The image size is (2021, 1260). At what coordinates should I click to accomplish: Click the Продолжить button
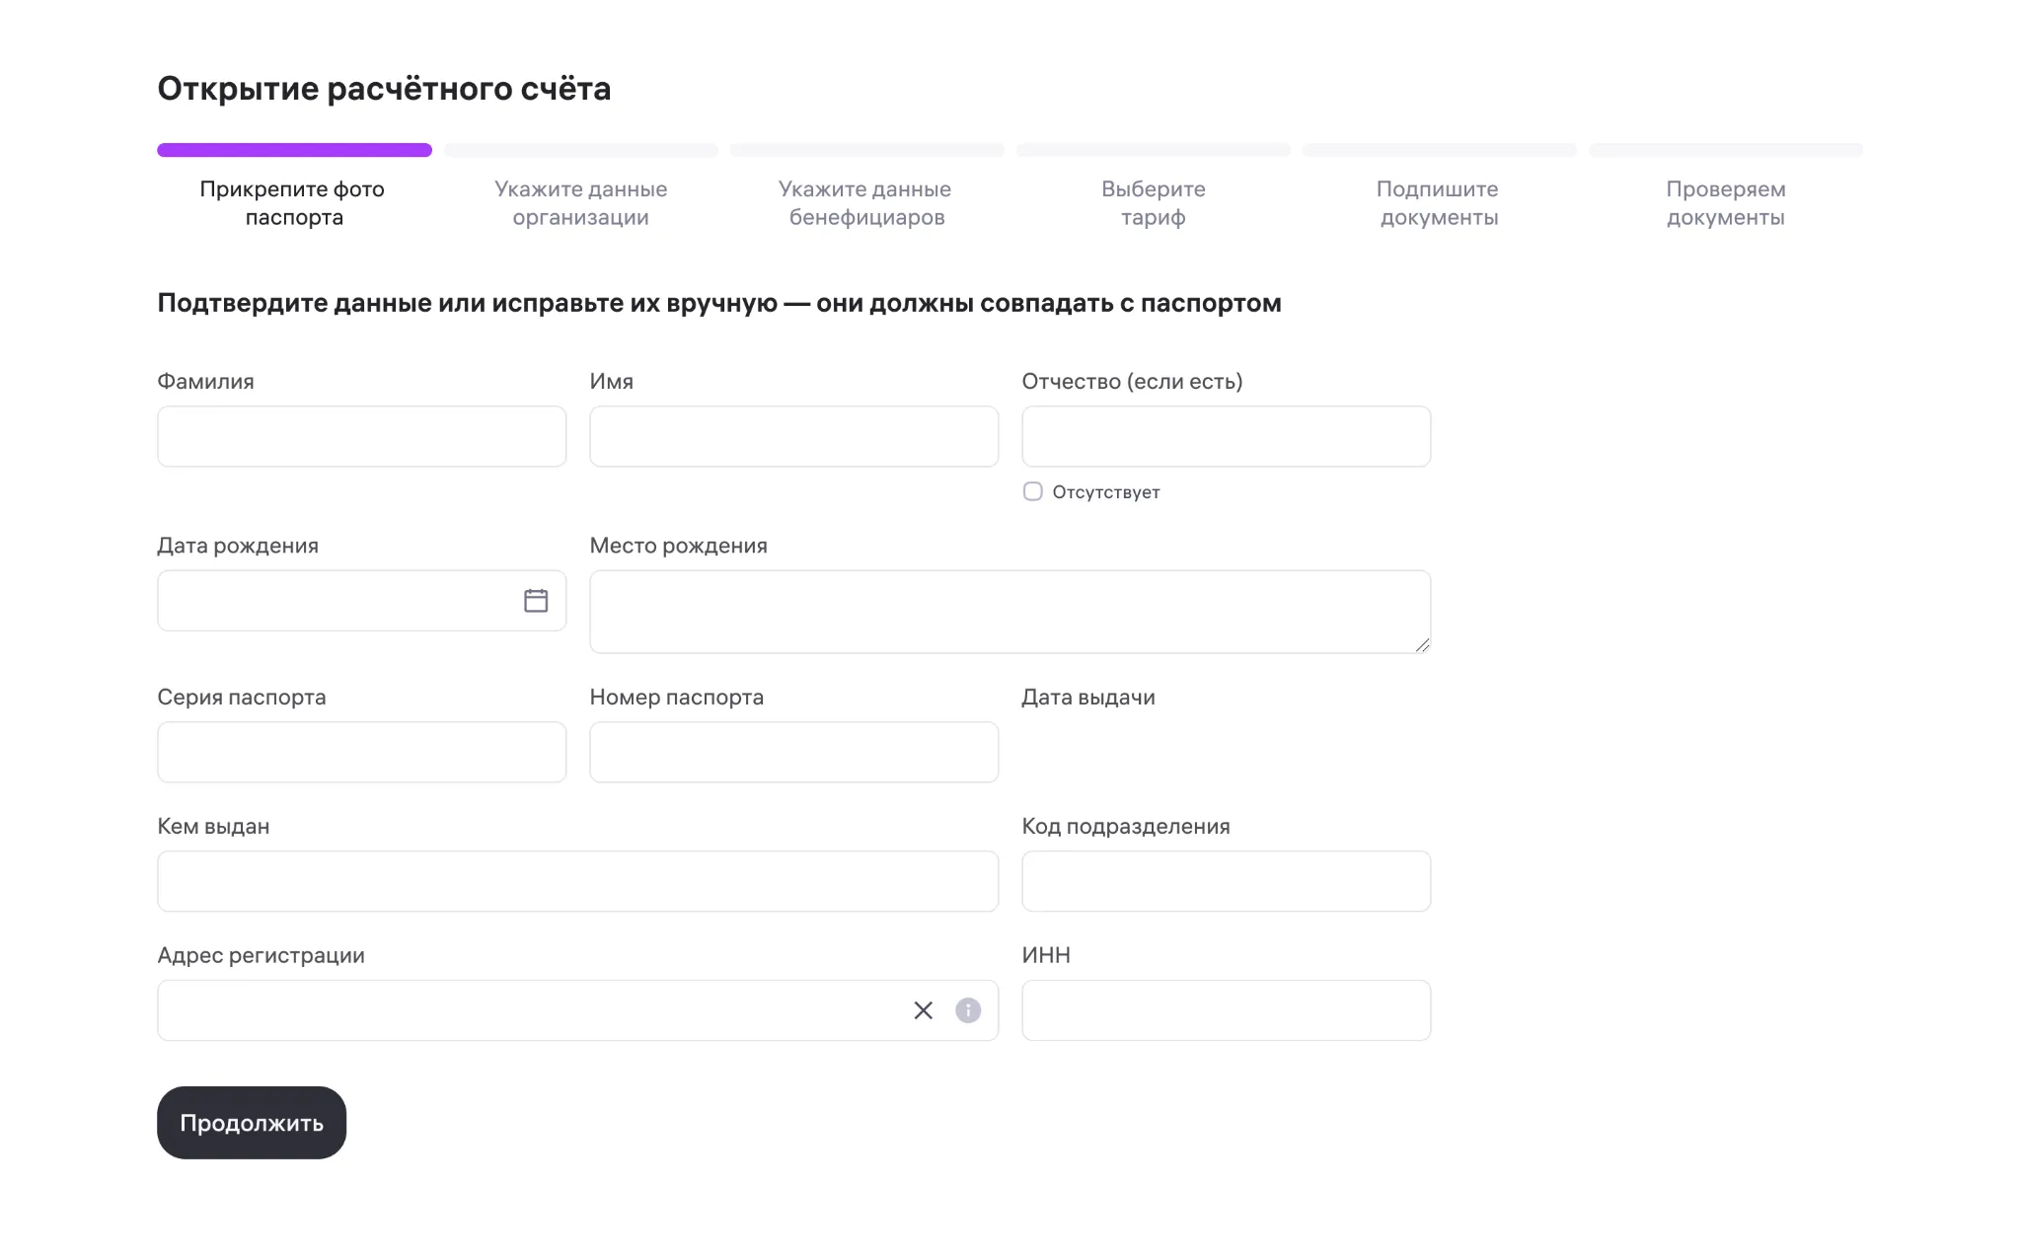[x=252, y=1123]
